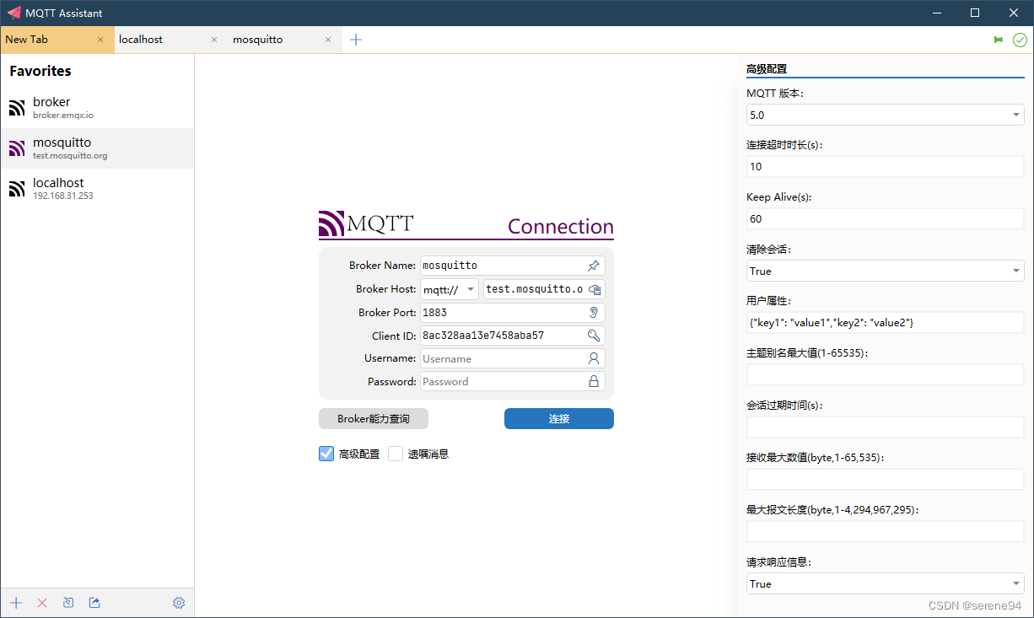The height and width of the screenshot is (618, 1034).
Task: Uncheck the 高级配置 checkbox
Action: (326, 454)
